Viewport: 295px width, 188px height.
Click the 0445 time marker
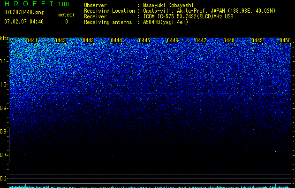tap(144, 40)
